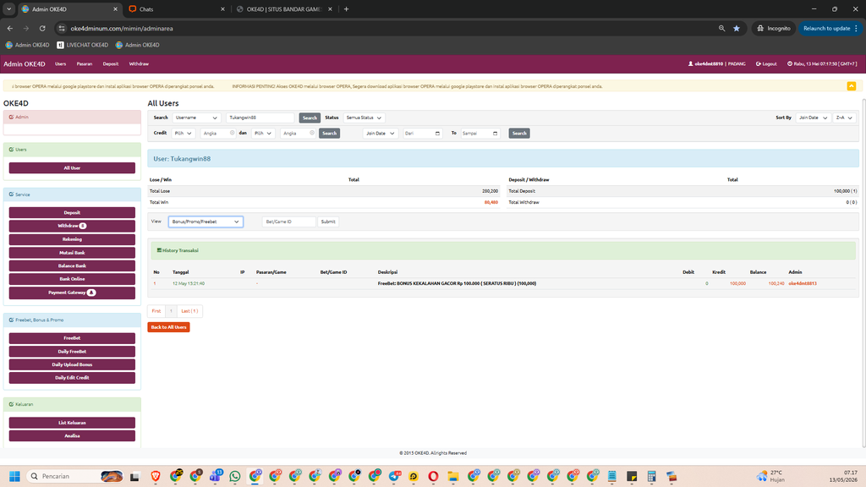Open the Logout link in header

point(766,64)
